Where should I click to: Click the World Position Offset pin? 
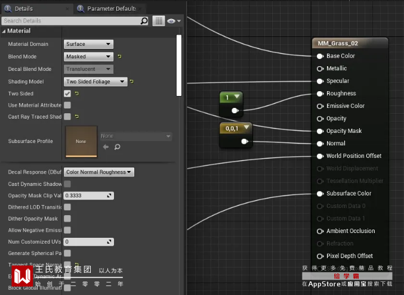[x=320, y=156]
